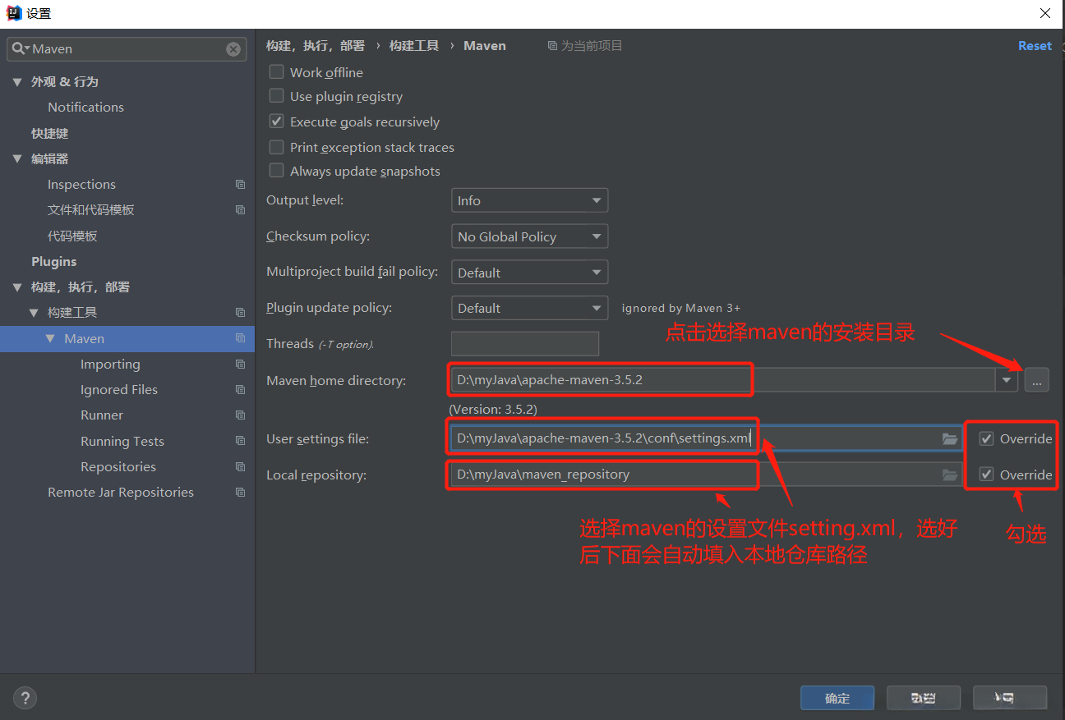
Task: Enable the Work offline checkbox
Action: click(x=276, y=72)
